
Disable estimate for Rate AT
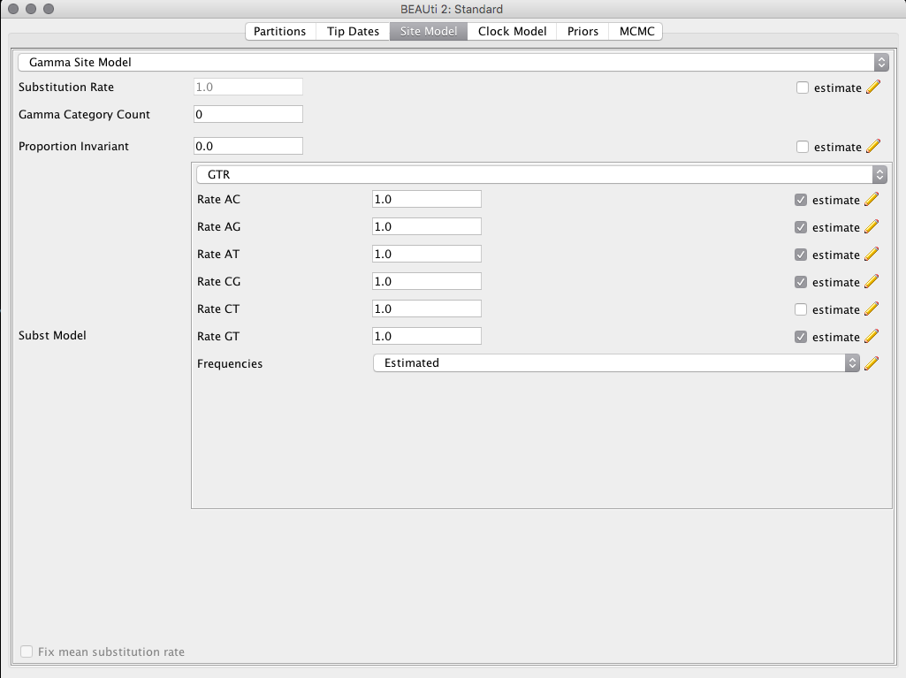click(x=800, y=255)
